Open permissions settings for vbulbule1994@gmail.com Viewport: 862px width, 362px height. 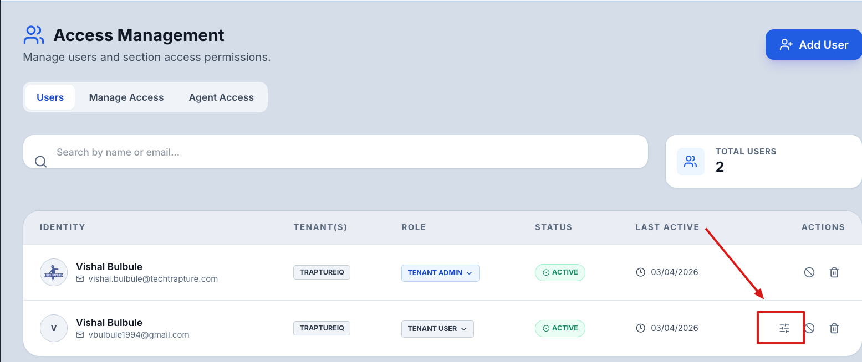783,328
